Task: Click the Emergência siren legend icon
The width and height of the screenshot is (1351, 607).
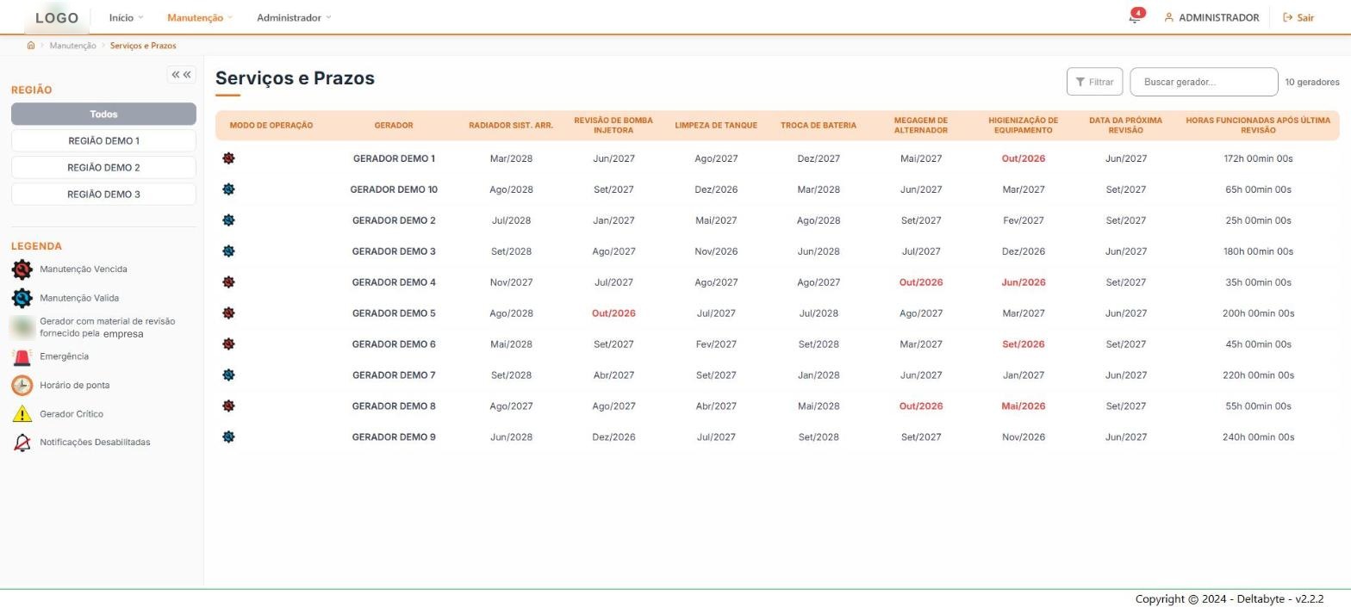Action: coord(22,356)
